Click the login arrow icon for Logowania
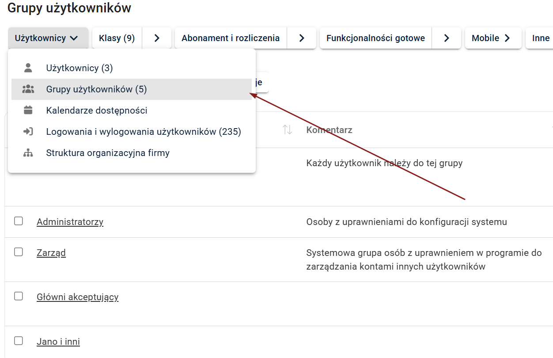 point(28,132)
